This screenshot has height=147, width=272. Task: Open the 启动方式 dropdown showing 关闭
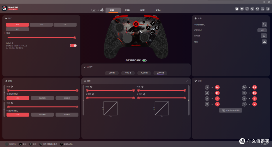(x=262, y=30)
